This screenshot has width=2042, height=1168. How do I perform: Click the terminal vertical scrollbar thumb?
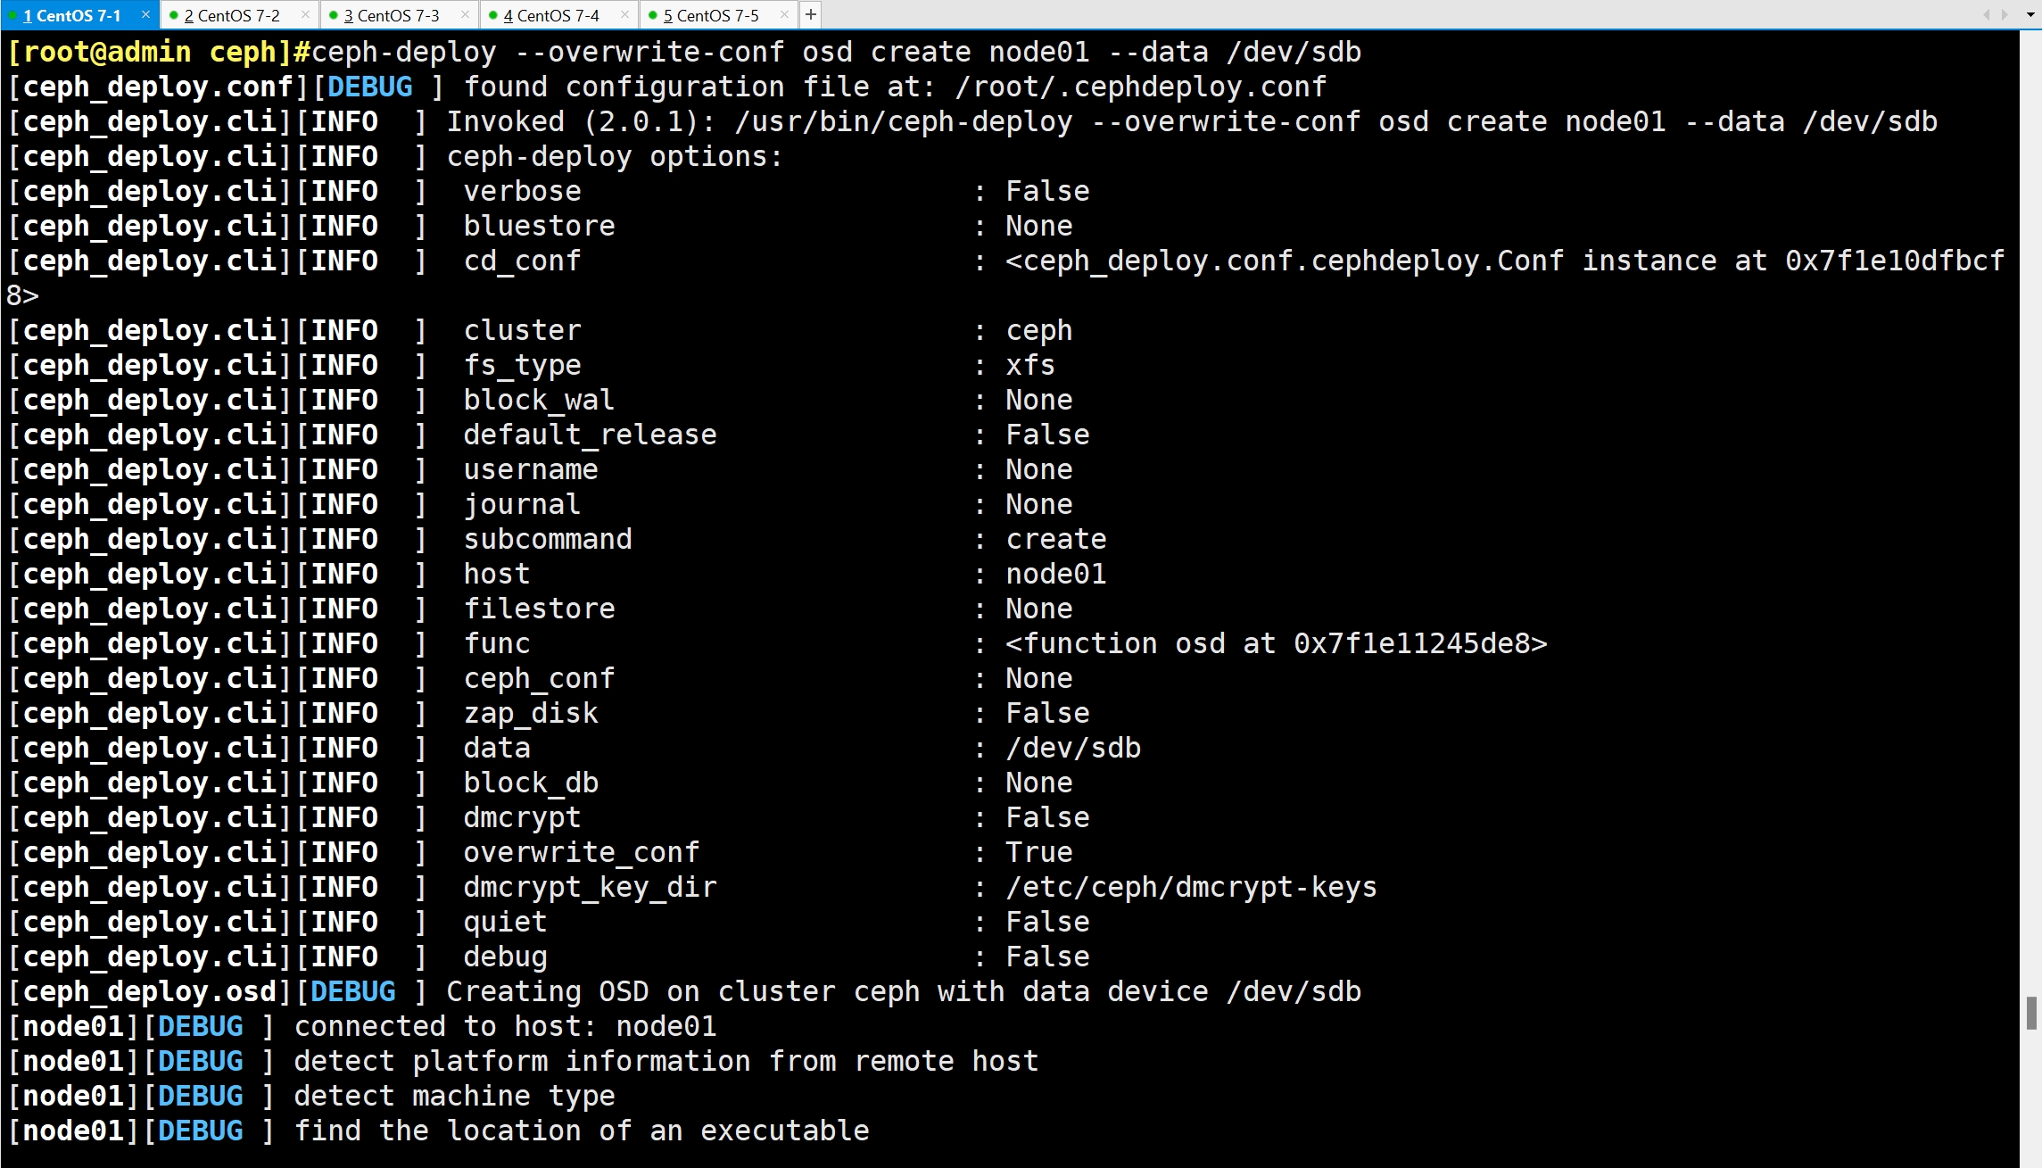point(2031,1013)
